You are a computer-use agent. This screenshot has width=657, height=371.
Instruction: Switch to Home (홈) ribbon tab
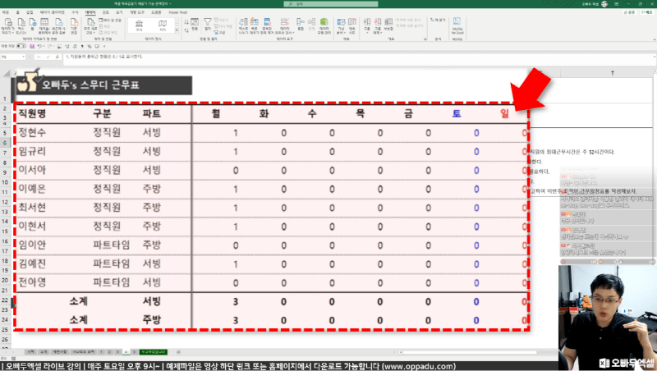(17, 12)
